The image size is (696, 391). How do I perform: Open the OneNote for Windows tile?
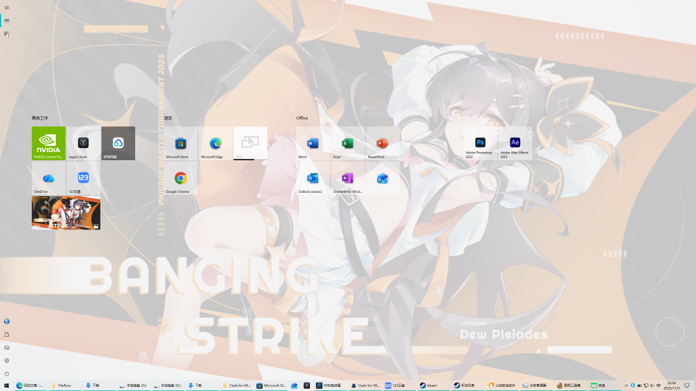pos(347,179)
